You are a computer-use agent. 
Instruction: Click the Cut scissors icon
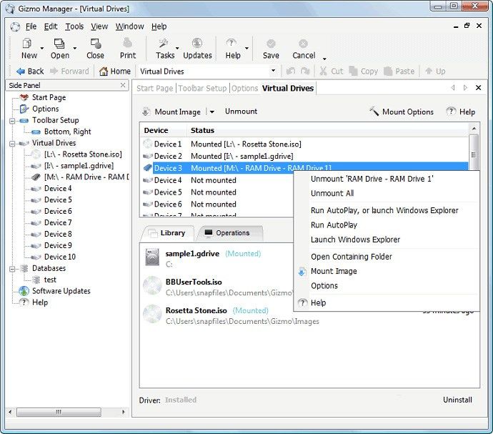[323, 71]
